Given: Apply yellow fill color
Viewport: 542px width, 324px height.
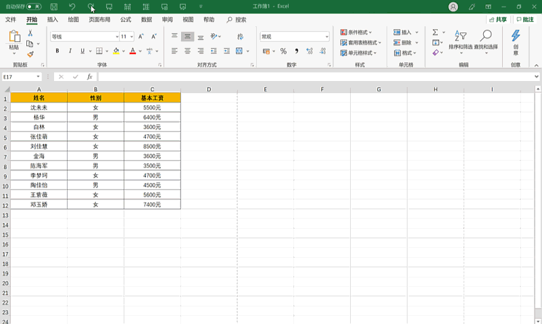Looking at the screenshot, I should pyautogui.click(x=116, y=51).
